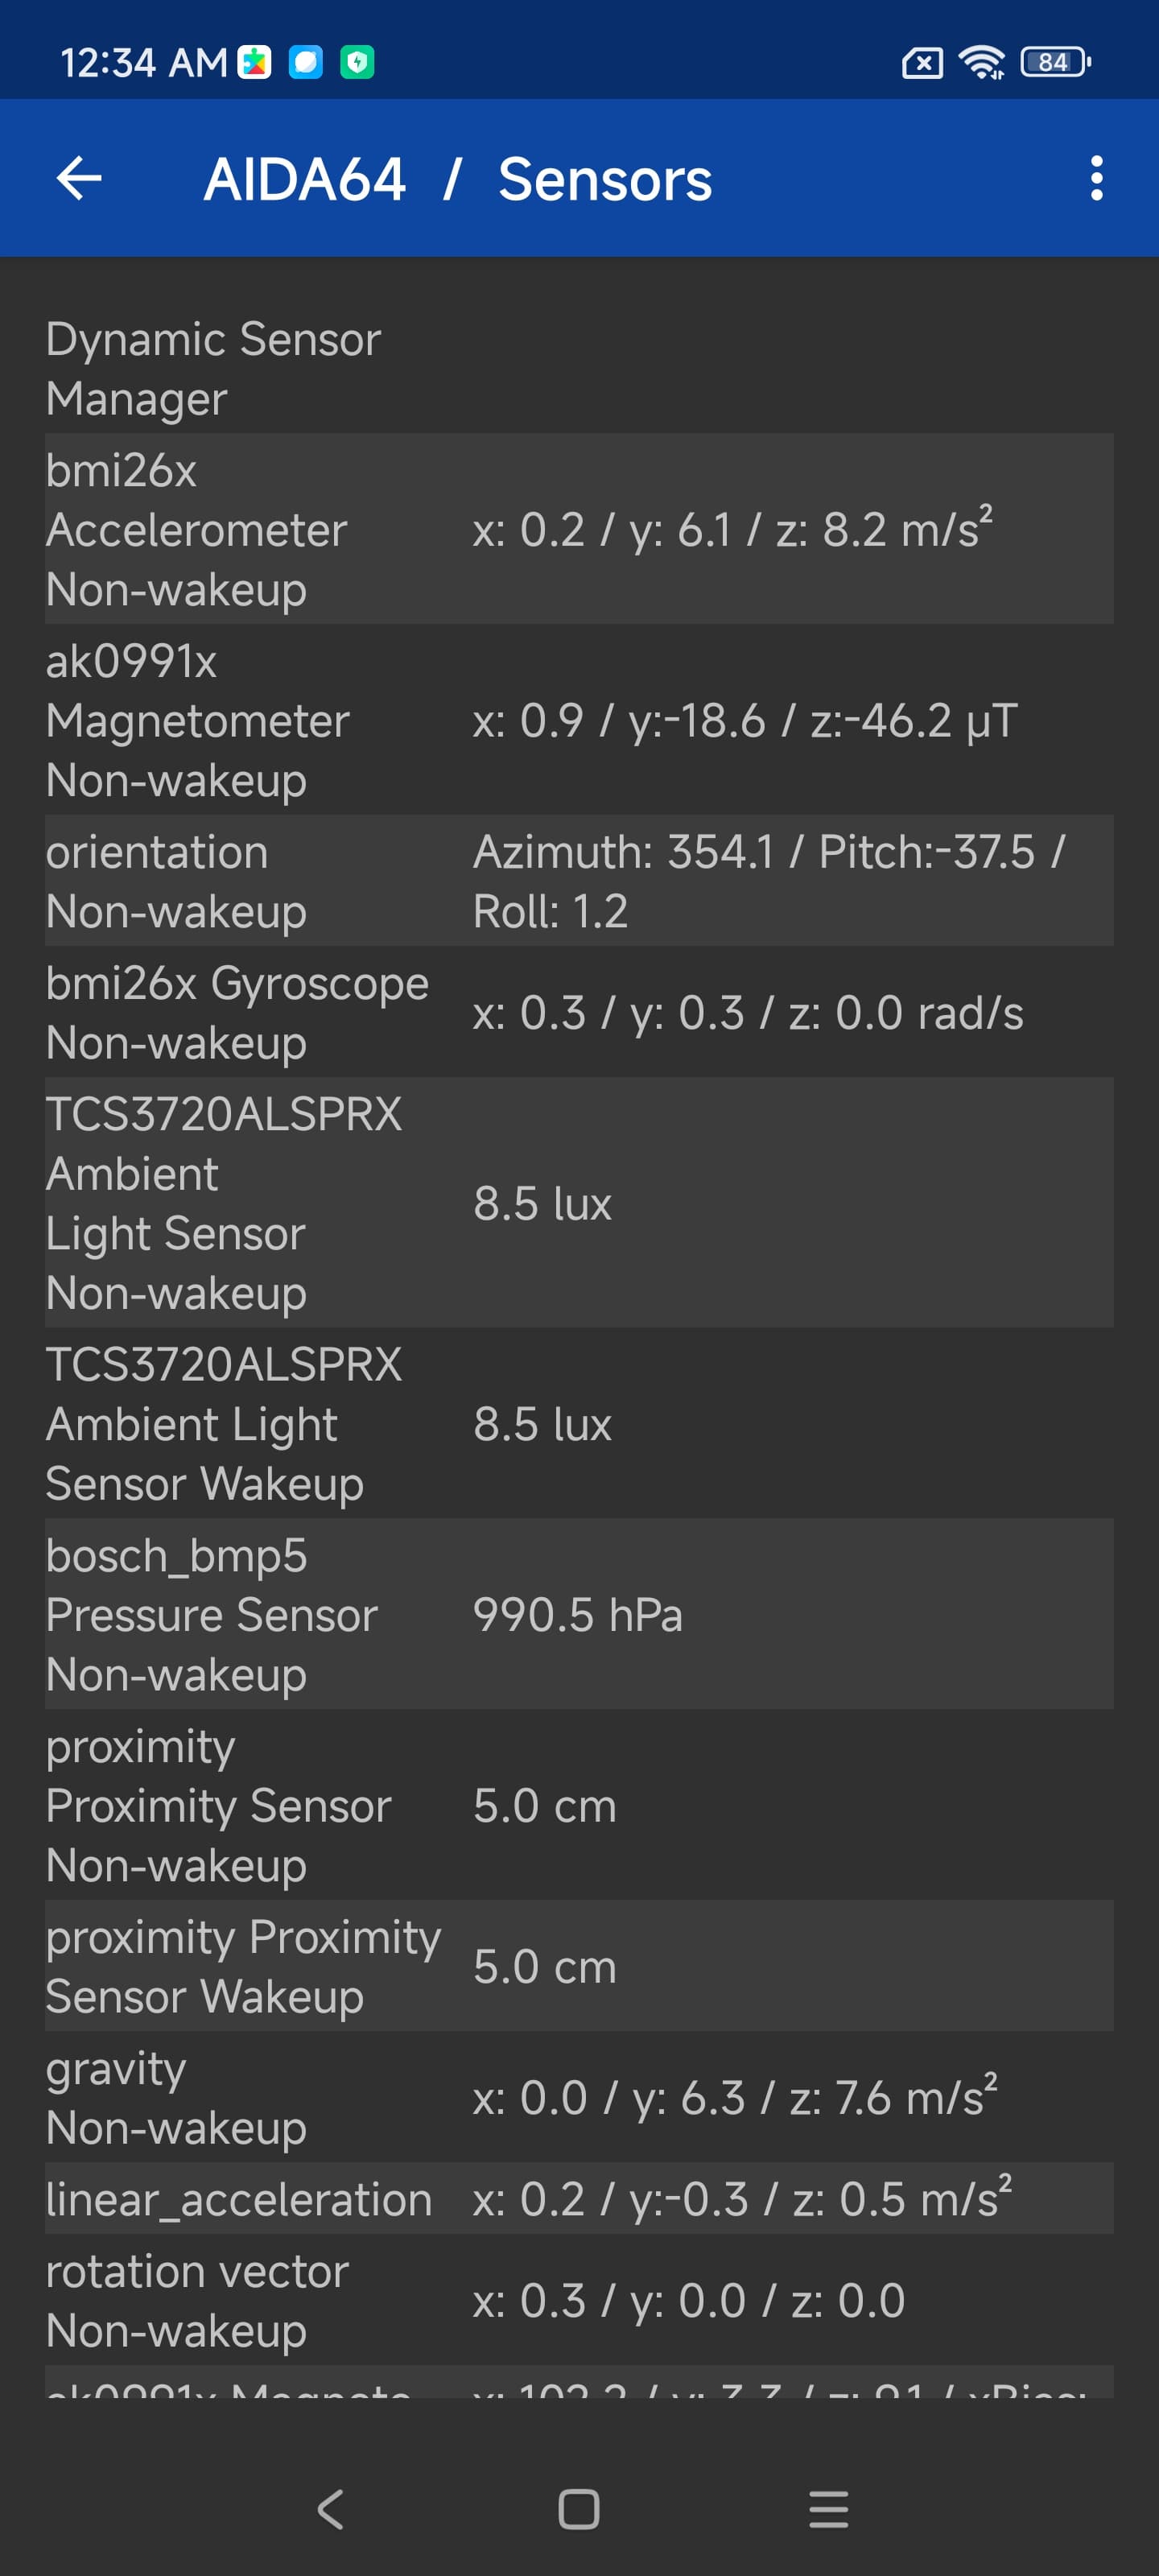This screenshot has height=2576, width=1159.
Task: Select the bmi26x Accelerometer row
Action: 579,529
